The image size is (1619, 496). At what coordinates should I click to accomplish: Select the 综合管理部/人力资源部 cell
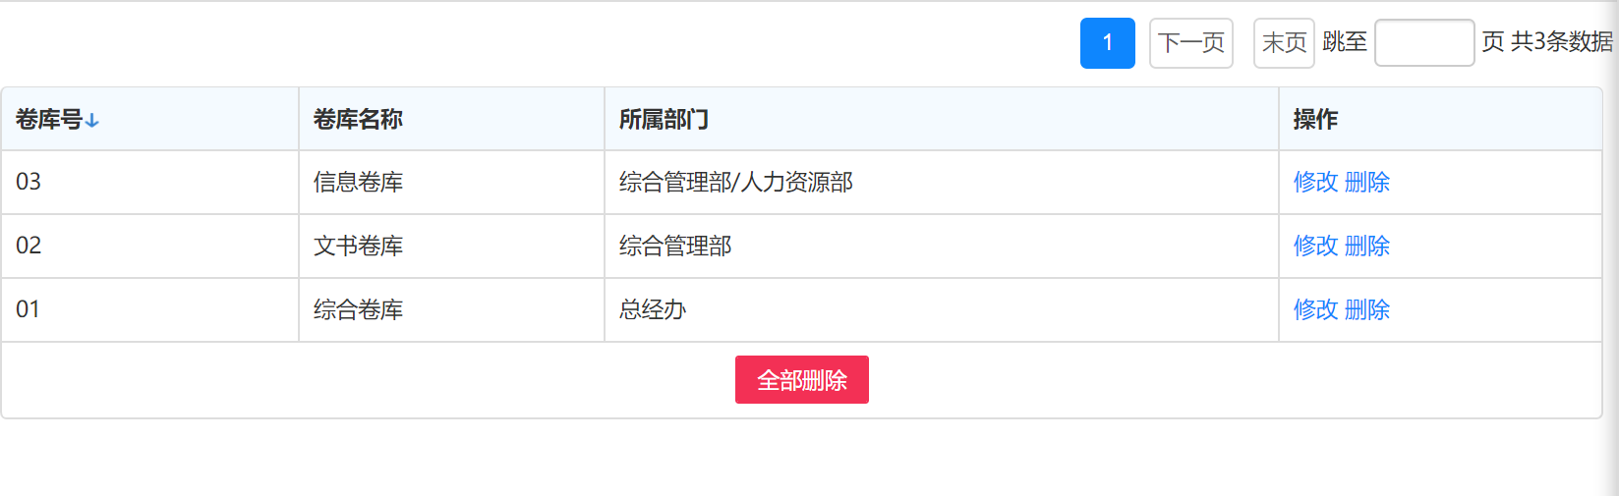[x=942, y=182]
